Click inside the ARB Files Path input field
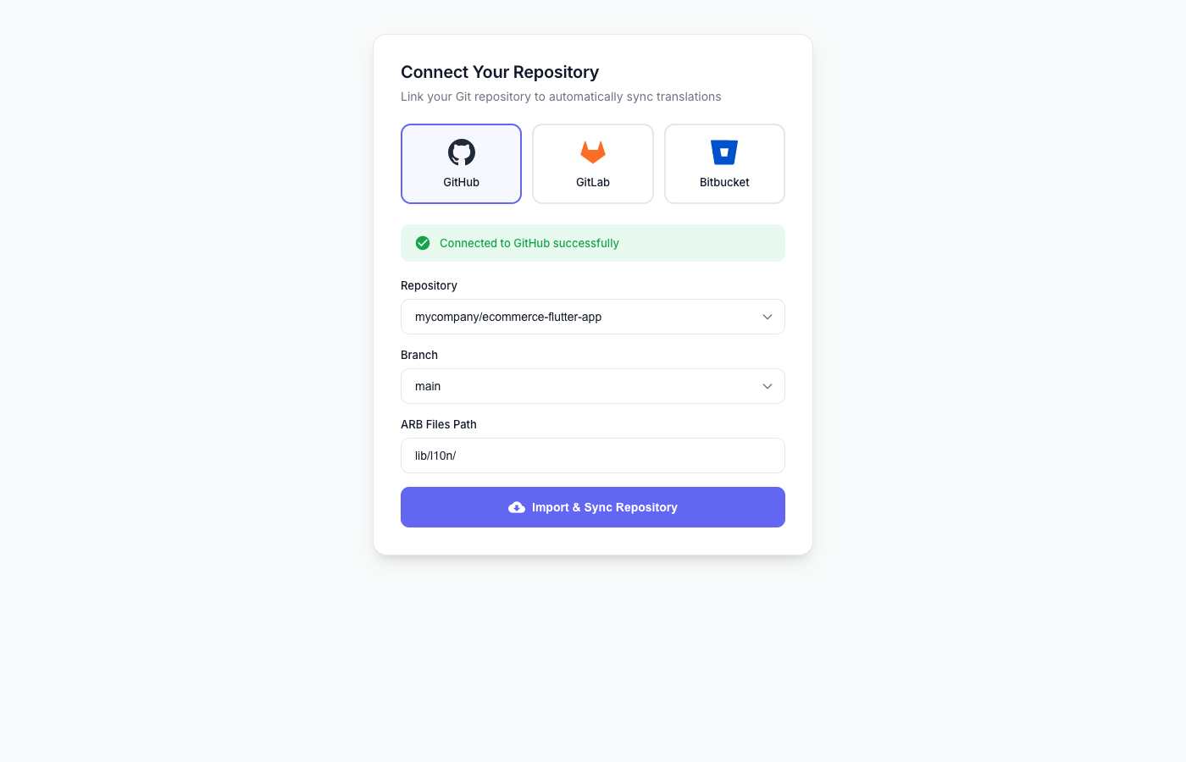The image size is (1186, 762). [592, 456]
